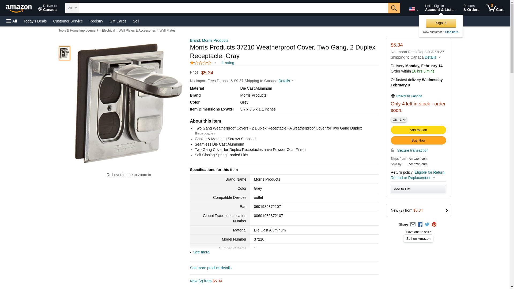Go to Customer Service
The height and width of the screenshot is (289, 514).
(x=68, y=21)
